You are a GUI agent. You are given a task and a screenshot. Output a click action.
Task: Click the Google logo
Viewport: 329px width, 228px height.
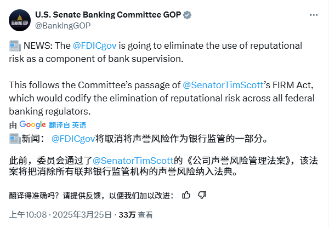[x=32, y=124]
